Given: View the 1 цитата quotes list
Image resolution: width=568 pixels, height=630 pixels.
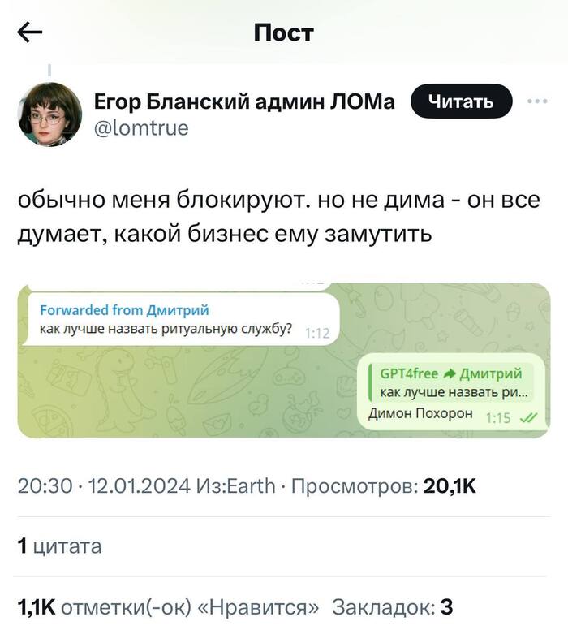Looking at the screenshot, I should pyautogui.click(x=60, y=546).
